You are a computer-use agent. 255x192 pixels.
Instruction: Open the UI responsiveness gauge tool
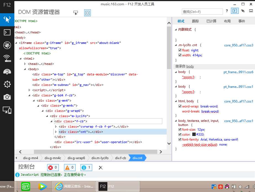pyautogui.click(x=7, y=71)
